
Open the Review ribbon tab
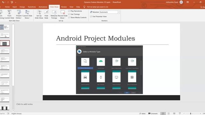pos(64,7)
